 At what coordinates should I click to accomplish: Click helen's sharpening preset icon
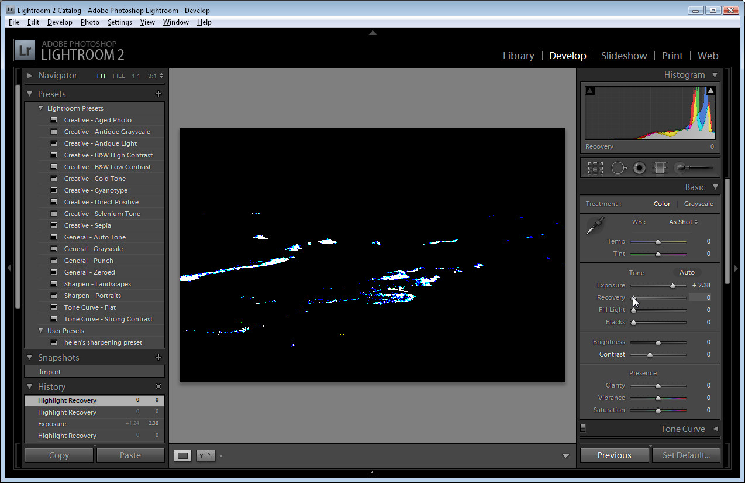54,342
